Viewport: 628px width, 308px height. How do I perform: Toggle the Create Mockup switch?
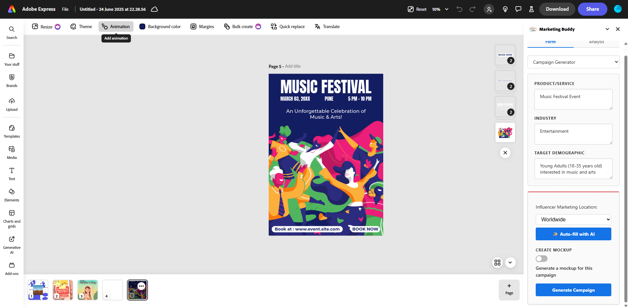tap(542, 259)
